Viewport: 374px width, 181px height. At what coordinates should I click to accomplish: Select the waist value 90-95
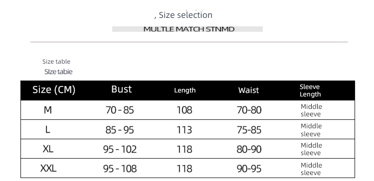pos(249,169)
